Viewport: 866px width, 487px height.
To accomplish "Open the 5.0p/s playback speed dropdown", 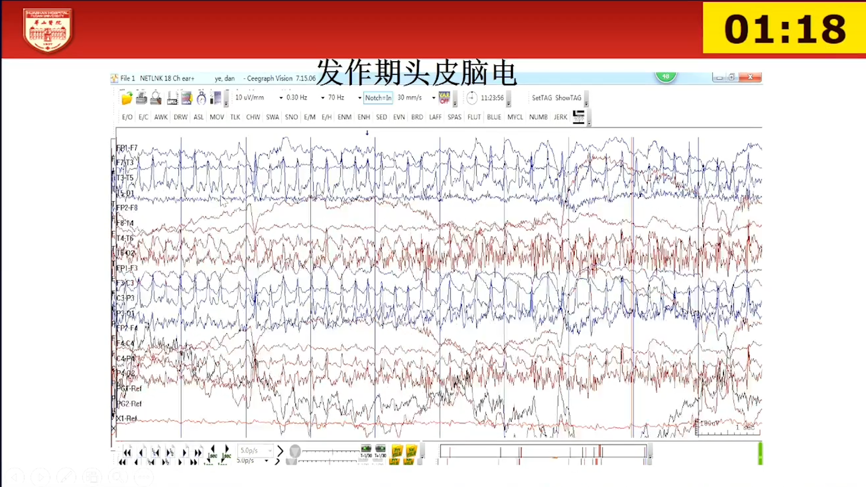I will pyautogui.click(x=270, y=450).
